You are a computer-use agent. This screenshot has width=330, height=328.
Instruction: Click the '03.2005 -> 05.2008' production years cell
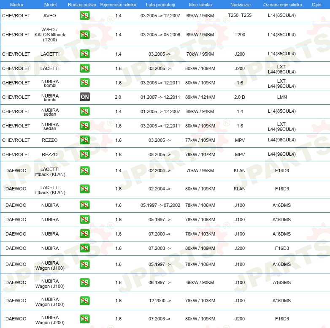(x=160, y=35)
